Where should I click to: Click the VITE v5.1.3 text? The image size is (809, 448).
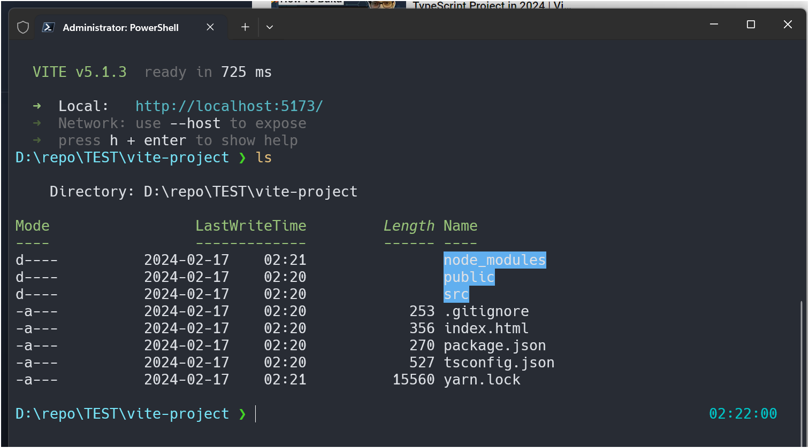coord(80,72)
